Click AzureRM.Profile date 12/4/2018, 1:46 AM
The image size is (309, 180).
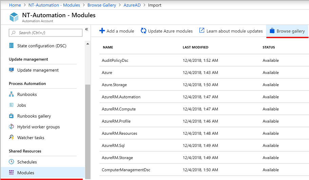click(200, 121)
